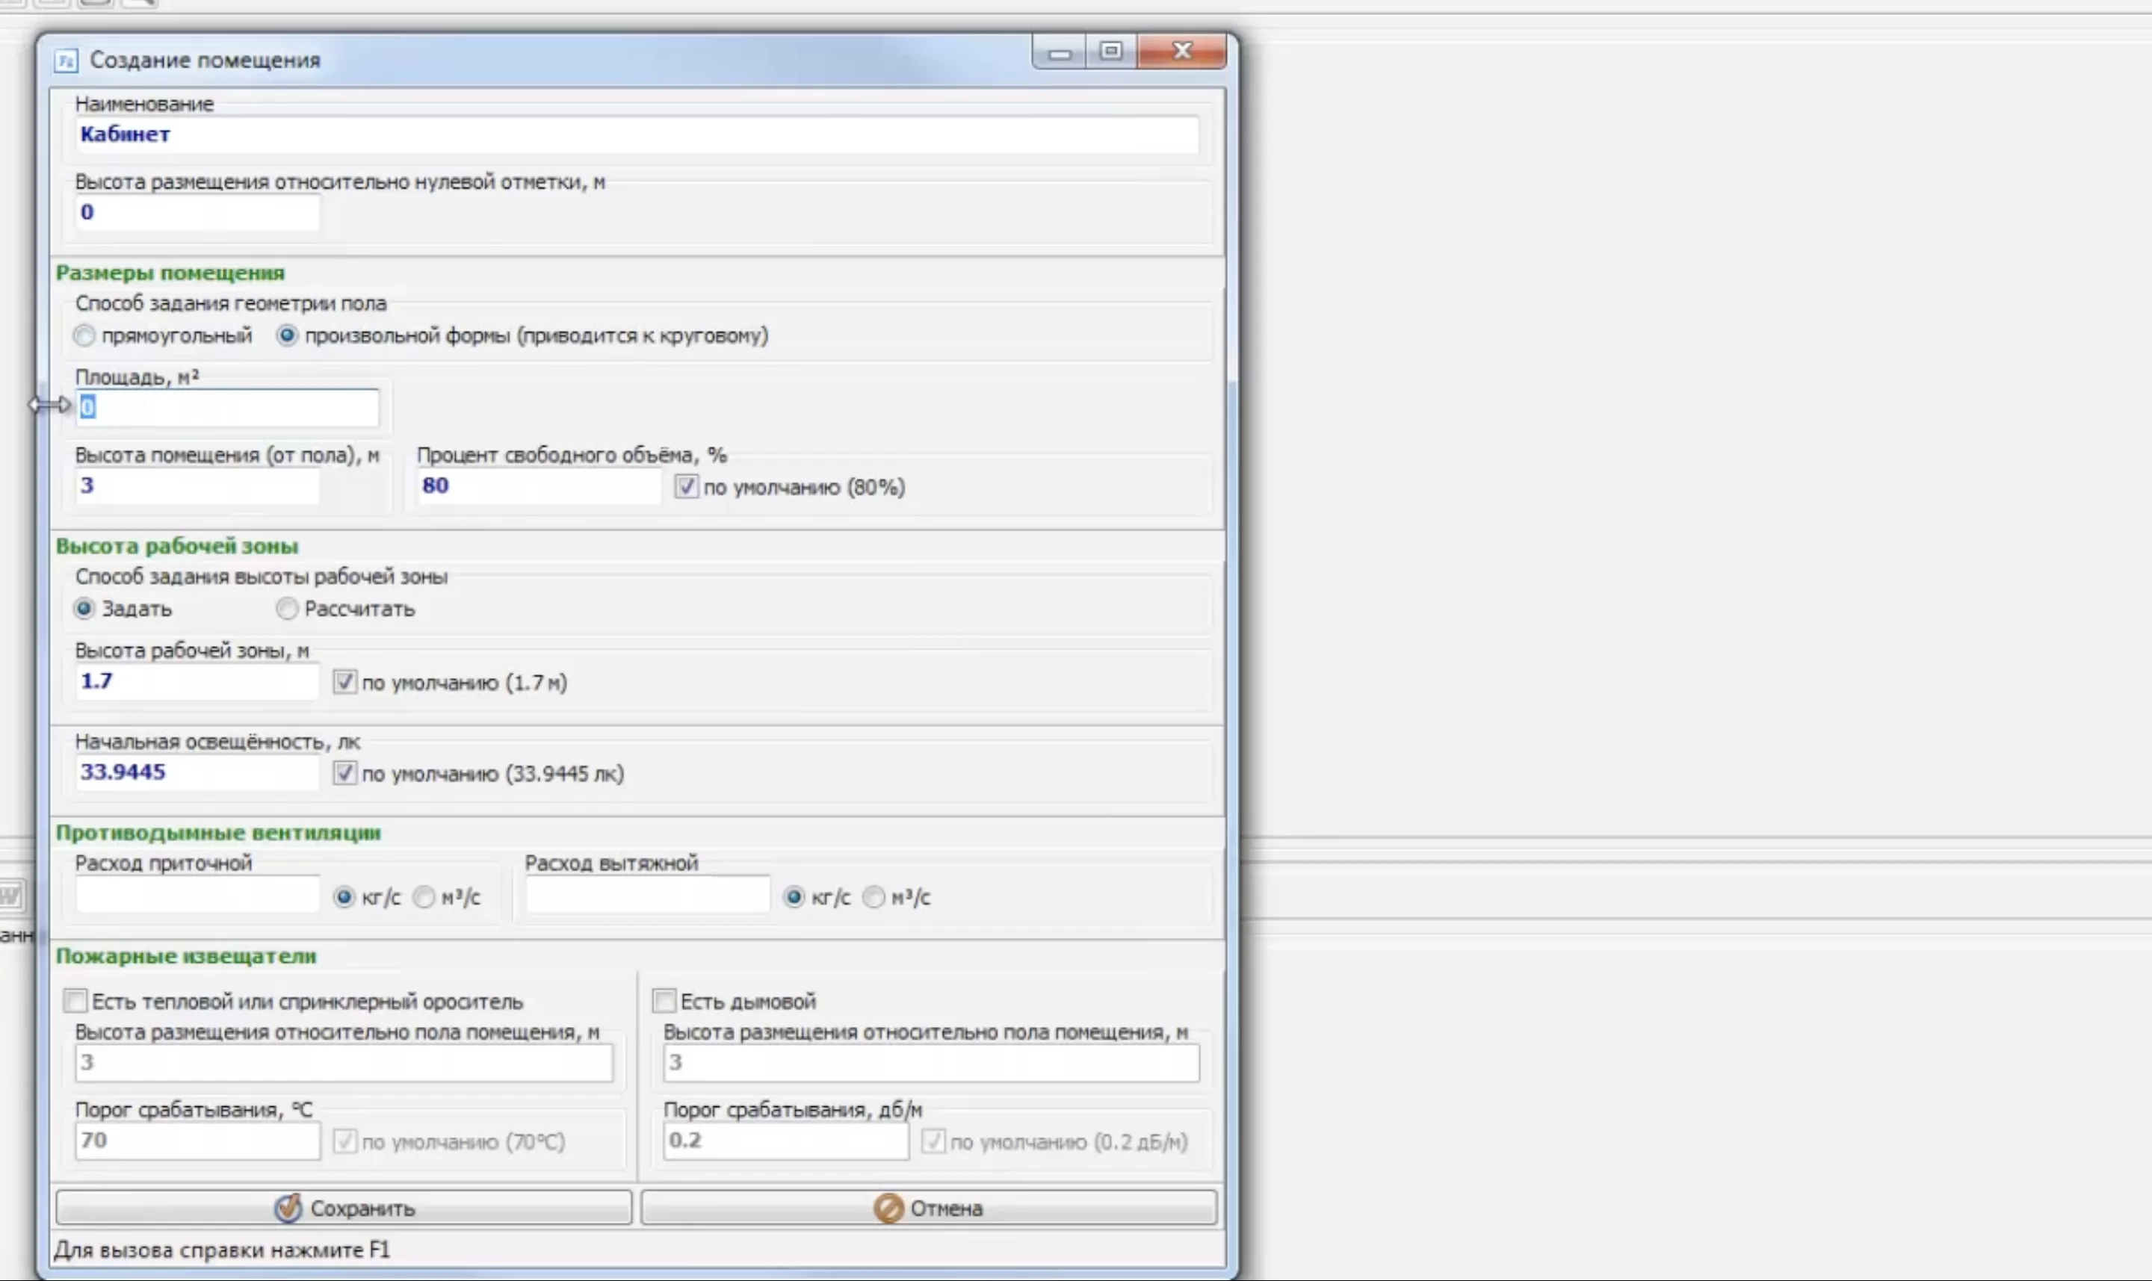Select м³/с unit for приточной flow

(423, 897)
